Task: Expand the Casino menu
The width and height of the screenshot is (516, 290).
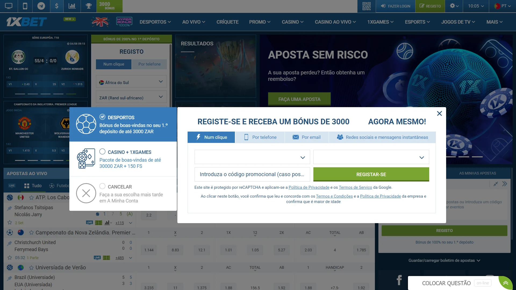Action: click(292, 22)
